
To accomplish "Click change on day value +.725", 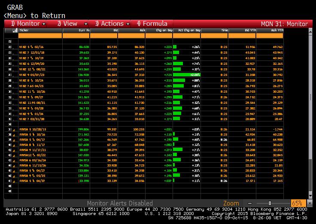I will 168,75.
